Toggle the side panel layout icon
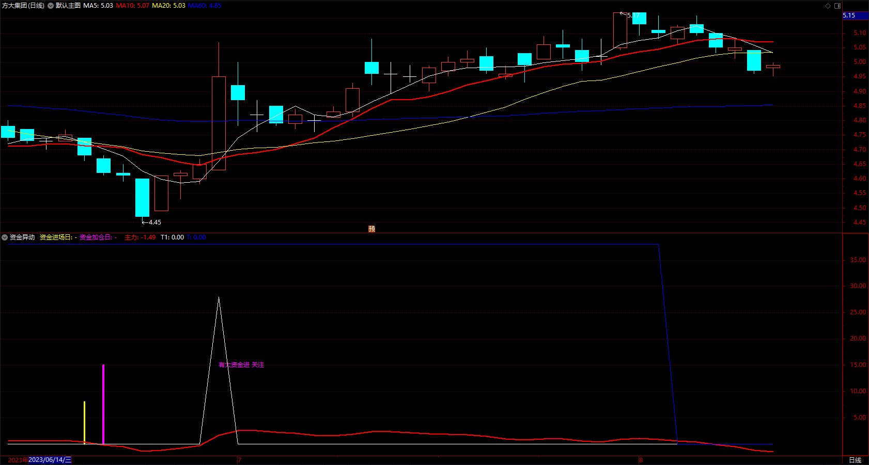 (x=837, y=6)
